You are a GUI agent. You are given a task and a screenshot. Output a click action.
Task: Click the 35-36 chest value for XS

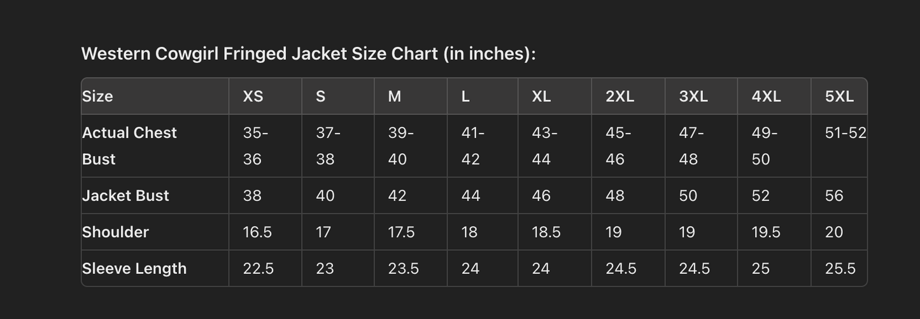[255, 146]
